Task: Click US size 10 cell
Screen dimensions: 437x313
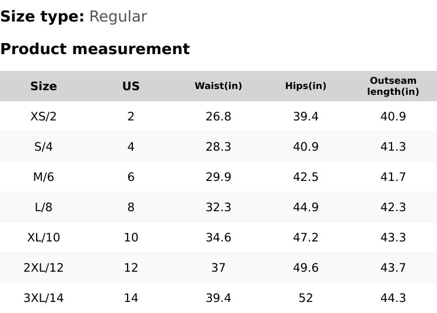Action: pyautogui.click(x=131, y=237)
